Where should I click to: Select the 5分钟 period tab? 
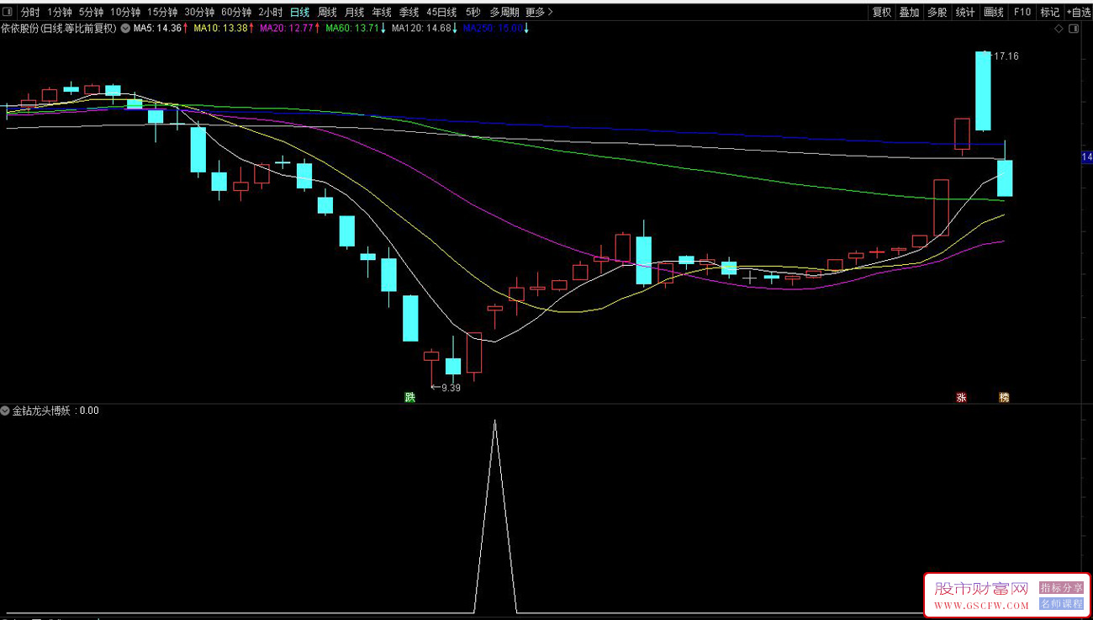tap(91, 12)
